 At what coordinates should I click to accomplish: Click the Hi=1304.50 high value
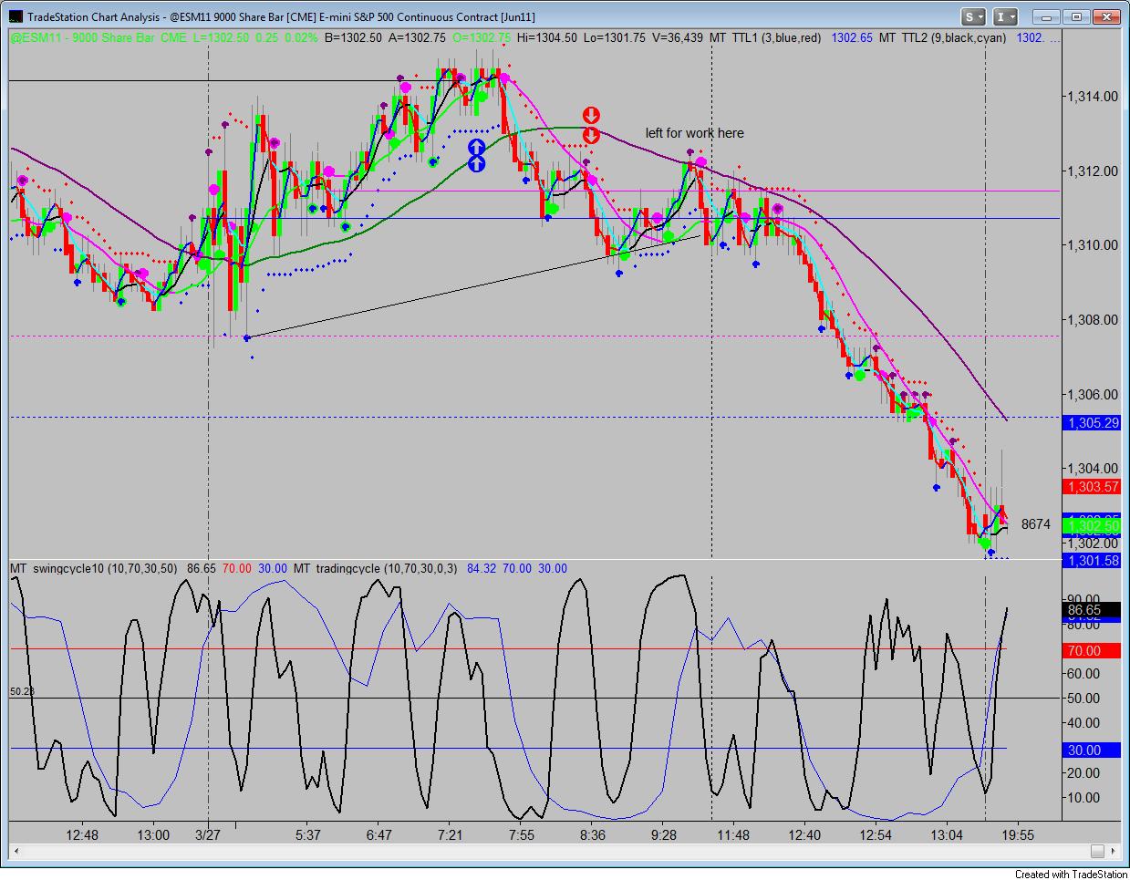[x=546, y=38]
